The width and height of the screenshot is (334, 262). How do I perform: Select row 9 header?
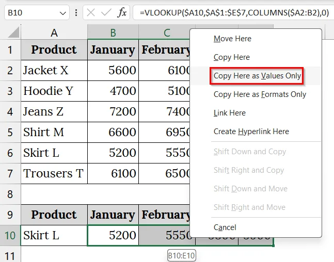pos(10,215)
